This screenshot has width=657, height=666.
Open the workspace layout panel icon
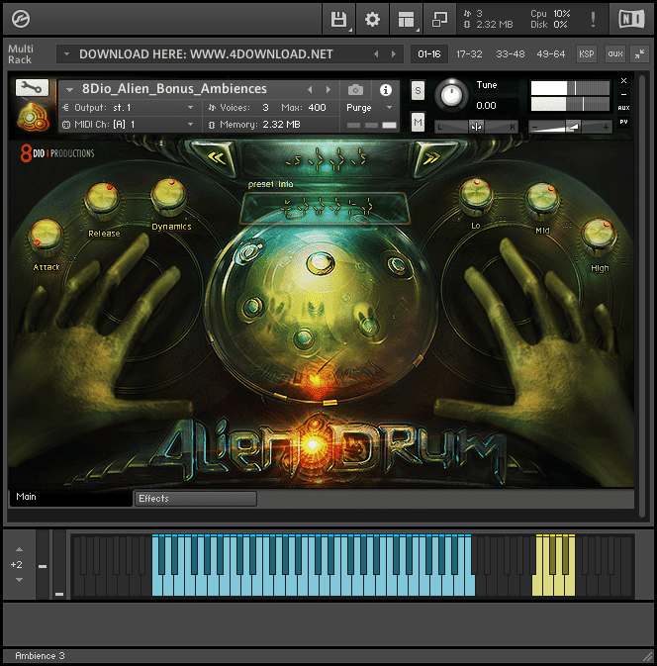coord(406,19)
